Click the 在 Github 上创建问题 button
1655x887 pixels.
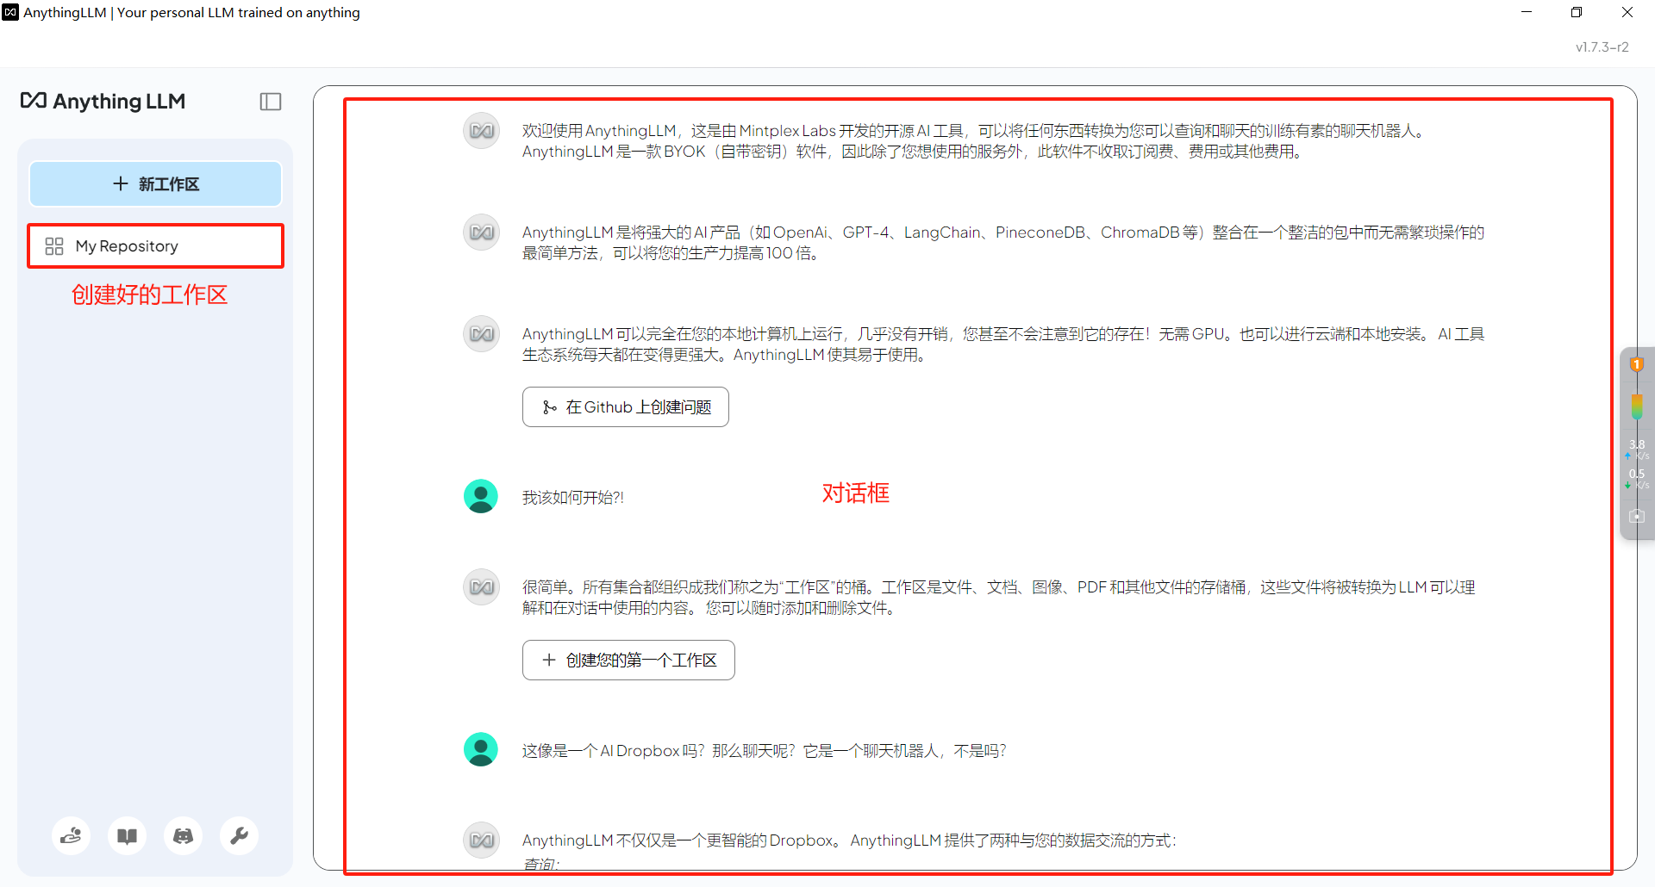coord(626,407)
